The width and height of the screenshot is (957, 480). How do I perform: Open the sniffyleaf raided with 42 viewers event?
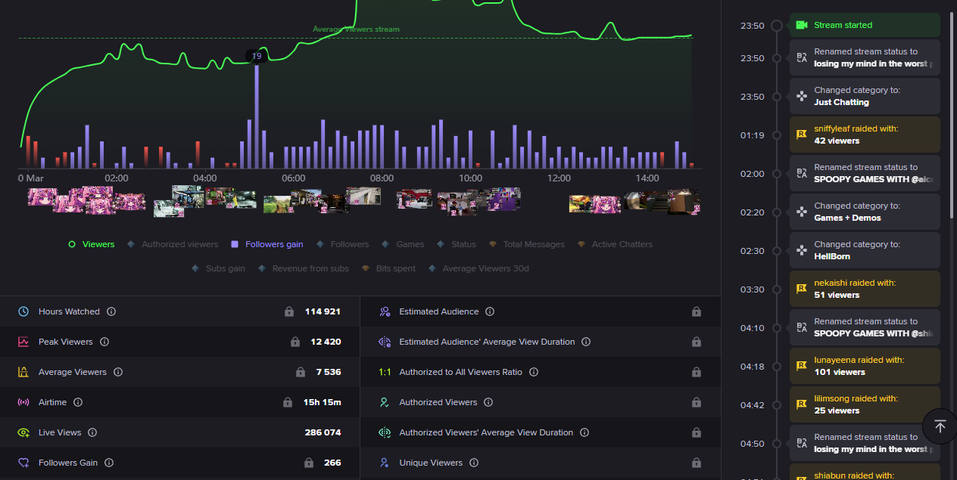coord(865,135)
